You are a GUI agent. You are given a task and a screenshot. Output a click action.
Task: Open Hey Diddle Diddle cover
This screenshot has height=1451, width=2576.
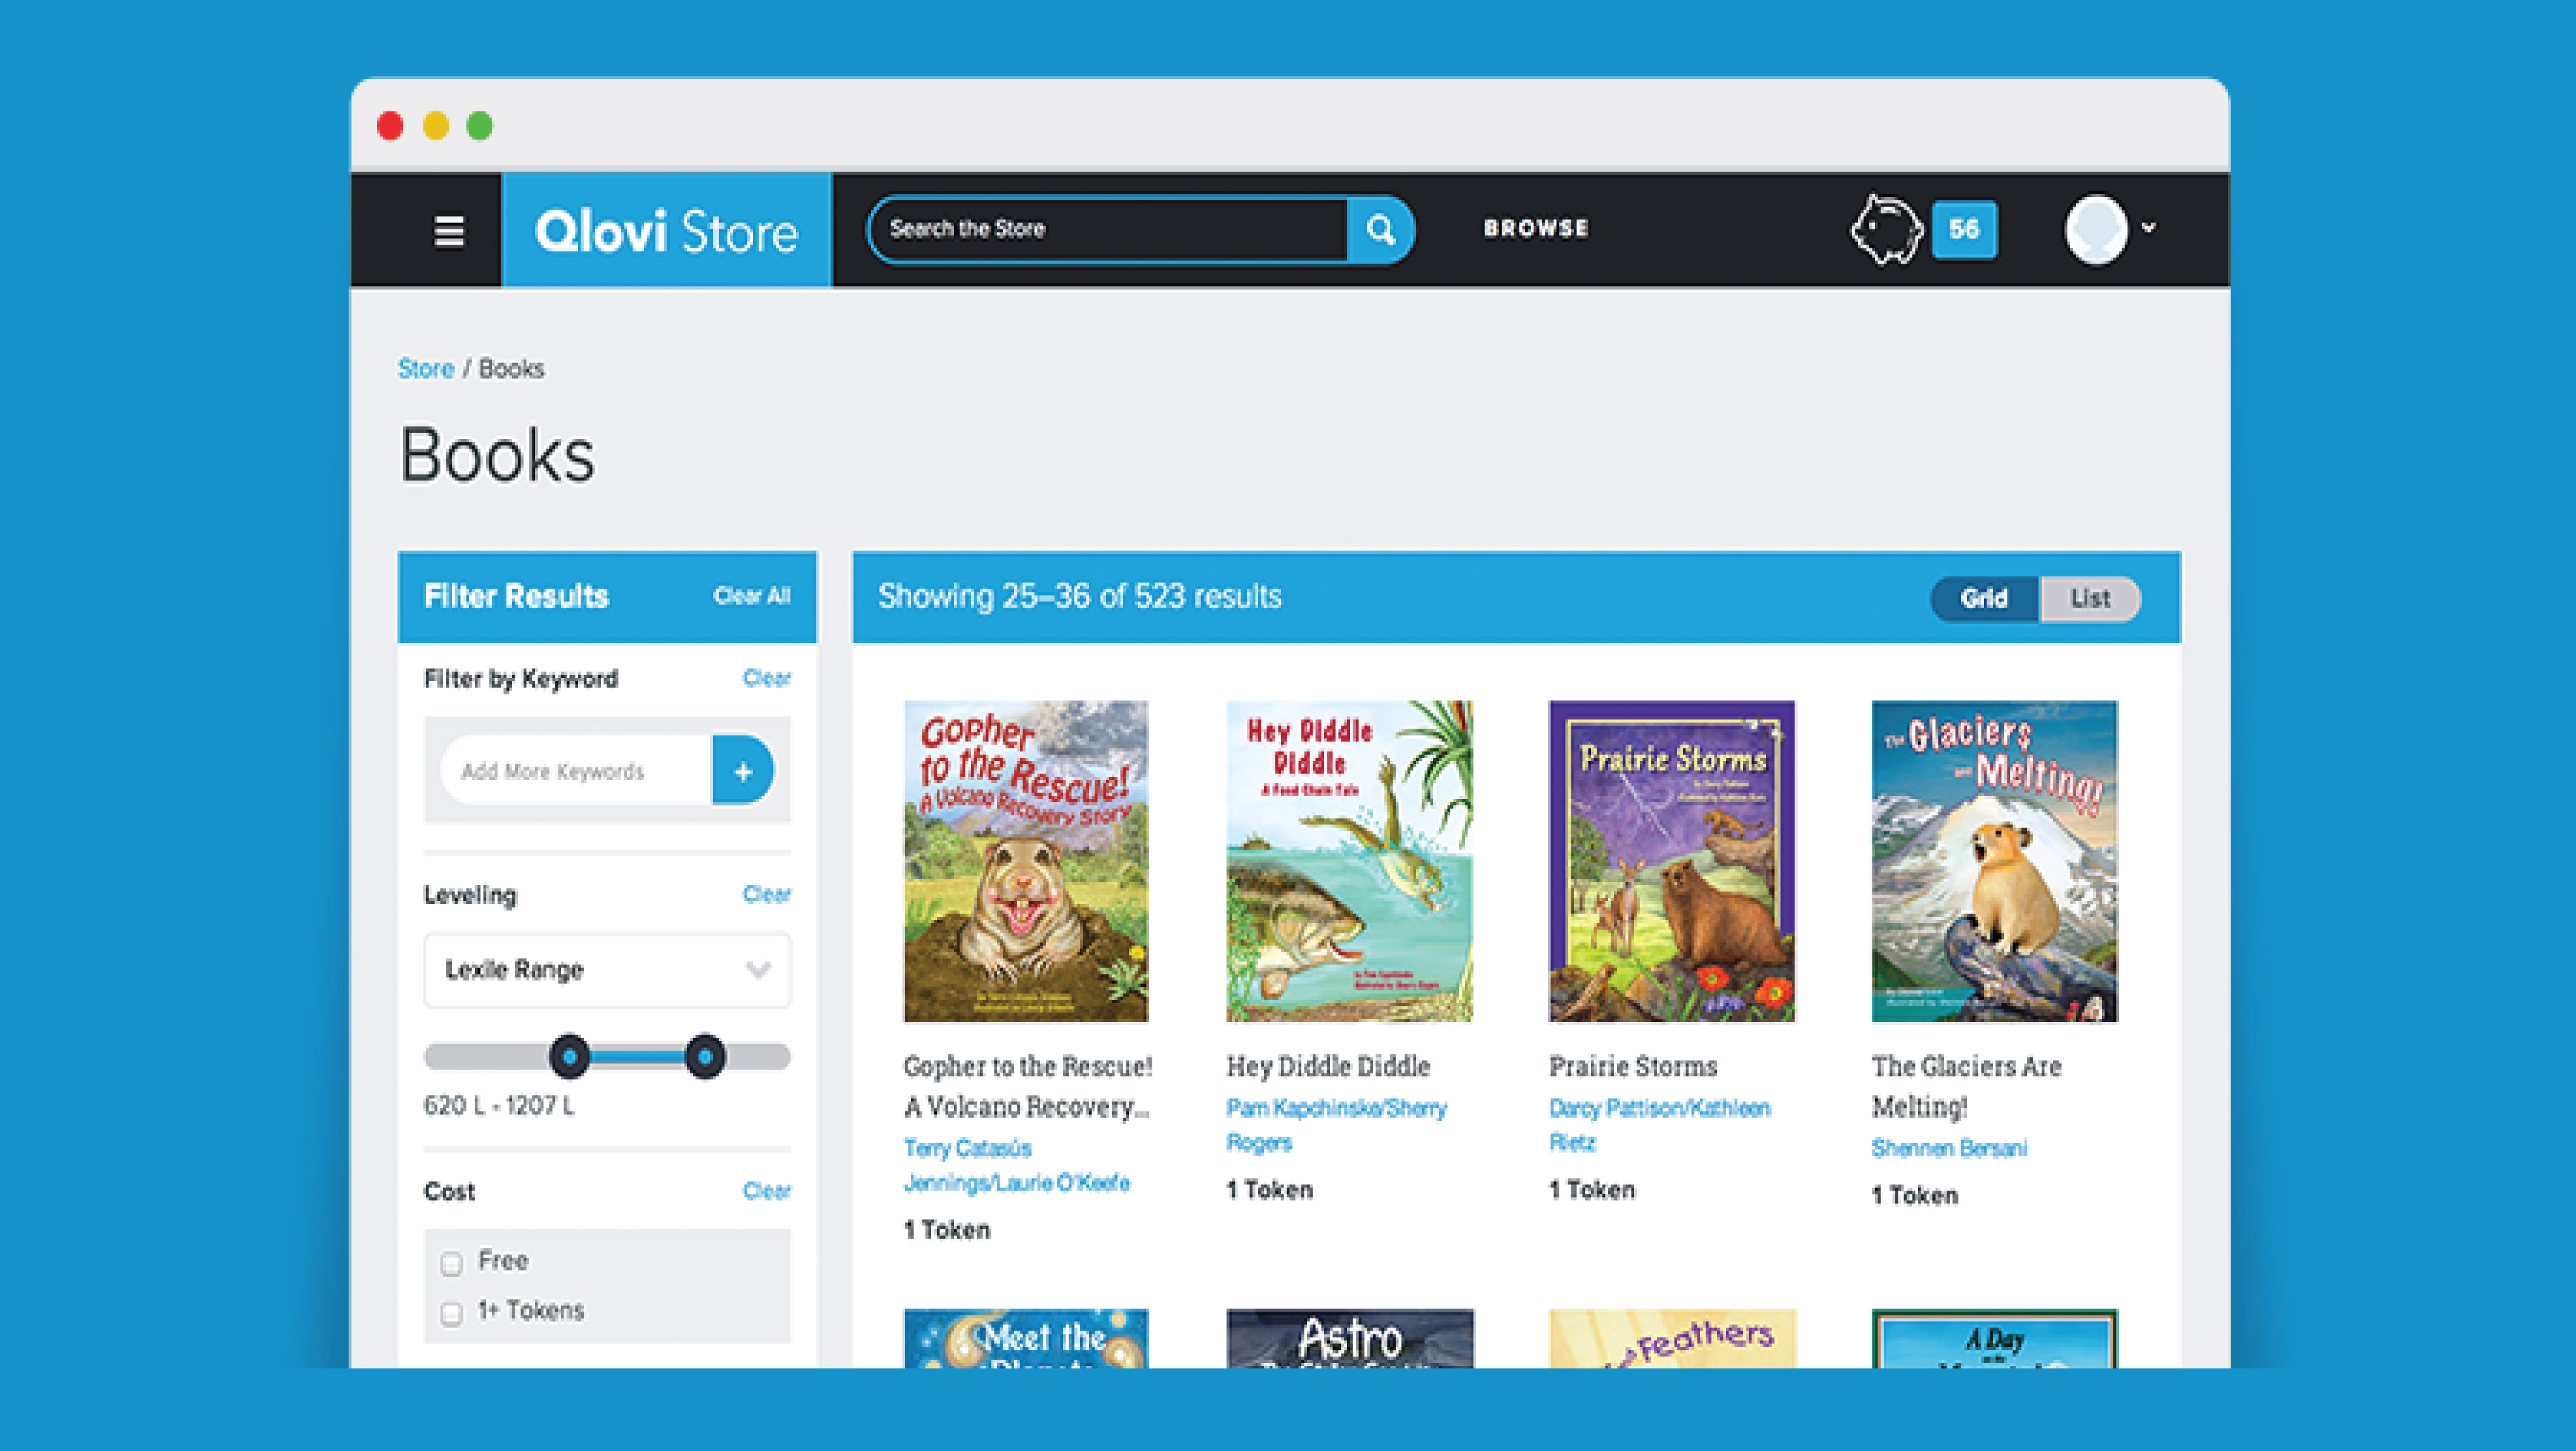click(1349, 861)
